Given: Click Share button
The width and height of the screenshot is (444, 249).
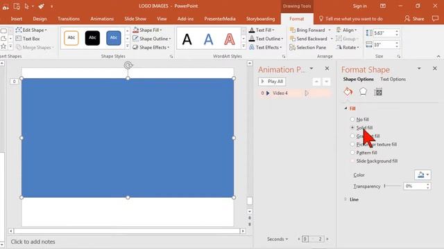Looking at the screenshot, I should 414,19.
